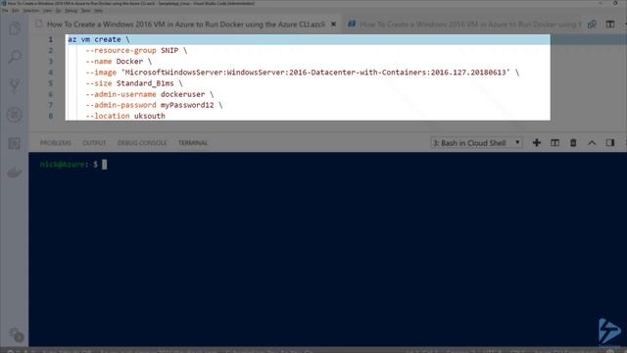The width and height of the screenshot is (627, 353).
Task: Open the Edit menu
Action: pos(16,11)
